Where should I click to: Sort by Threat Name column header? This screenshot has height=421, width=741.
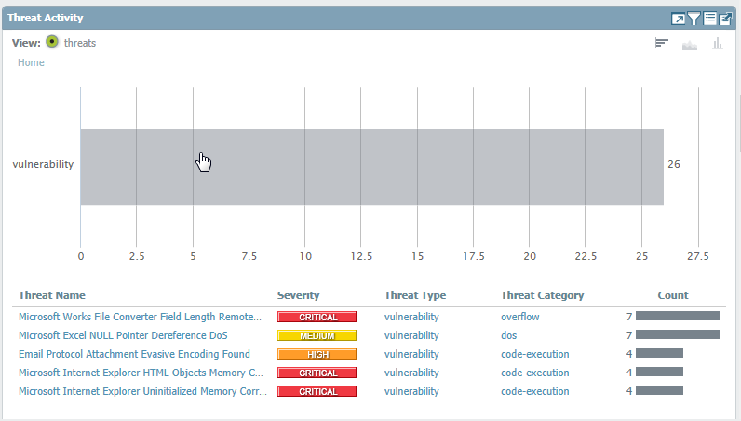click(x=52, y=295)
